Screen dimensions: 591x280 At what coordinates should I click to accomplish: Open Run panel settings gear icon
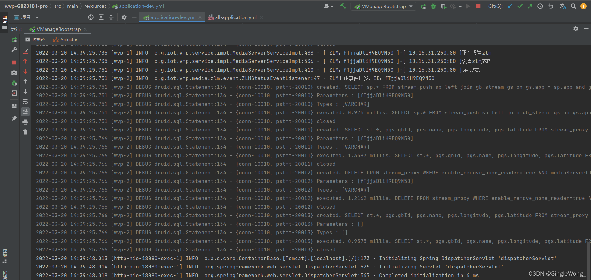576,29
